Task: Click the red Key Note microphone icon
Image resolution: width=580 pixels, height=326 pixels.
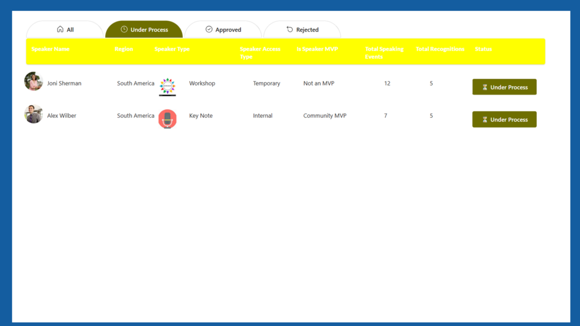Action: 167,119
